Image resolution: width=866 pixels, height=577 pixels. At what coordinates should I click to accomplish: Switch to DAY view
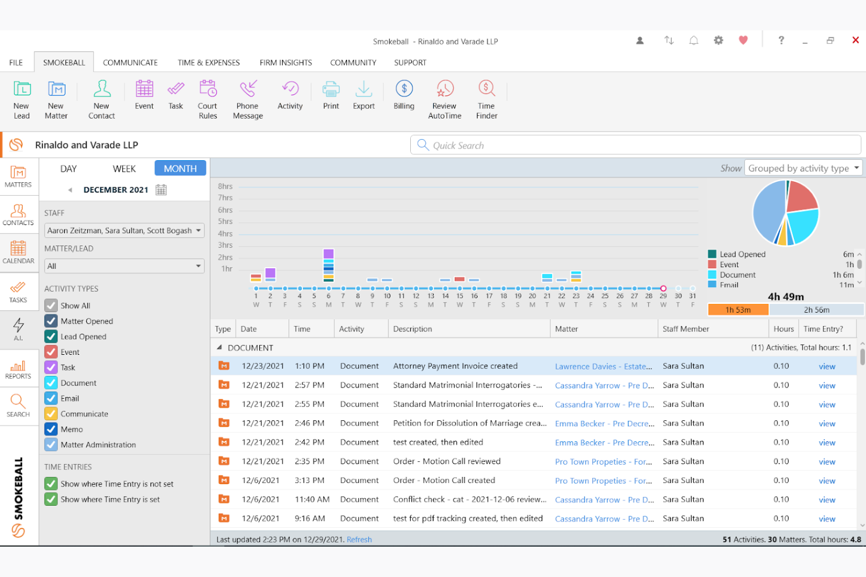coord(68,168)
